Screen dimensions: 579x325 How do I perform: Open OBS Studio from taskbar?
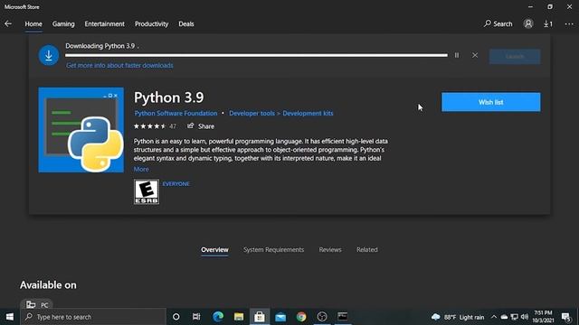click(x=322, y=317)
